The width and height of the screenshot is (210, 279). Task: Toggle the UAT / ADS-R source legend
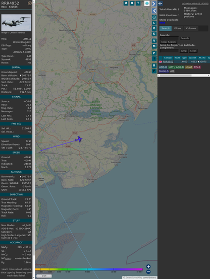click(x=176, y=67)
